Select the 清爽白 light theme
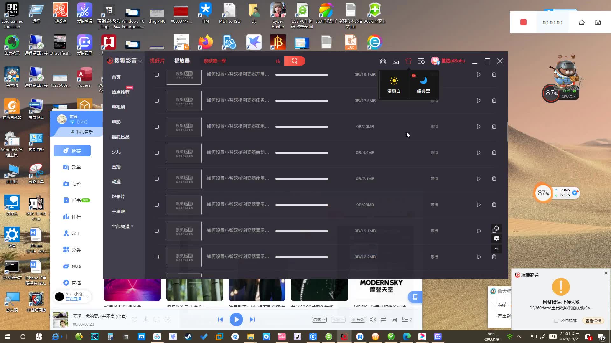 [394, 85]
